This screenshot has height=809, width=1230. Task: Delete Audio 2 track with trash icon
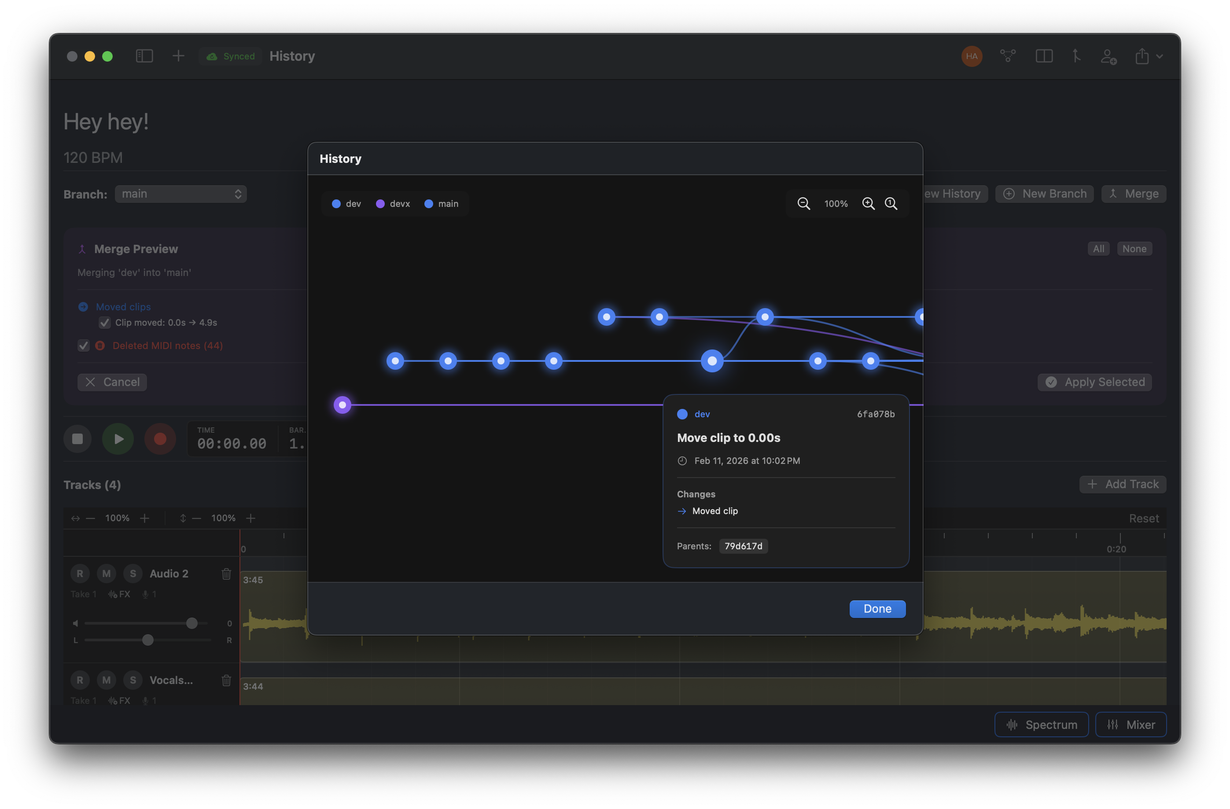(x=226, y=574)
